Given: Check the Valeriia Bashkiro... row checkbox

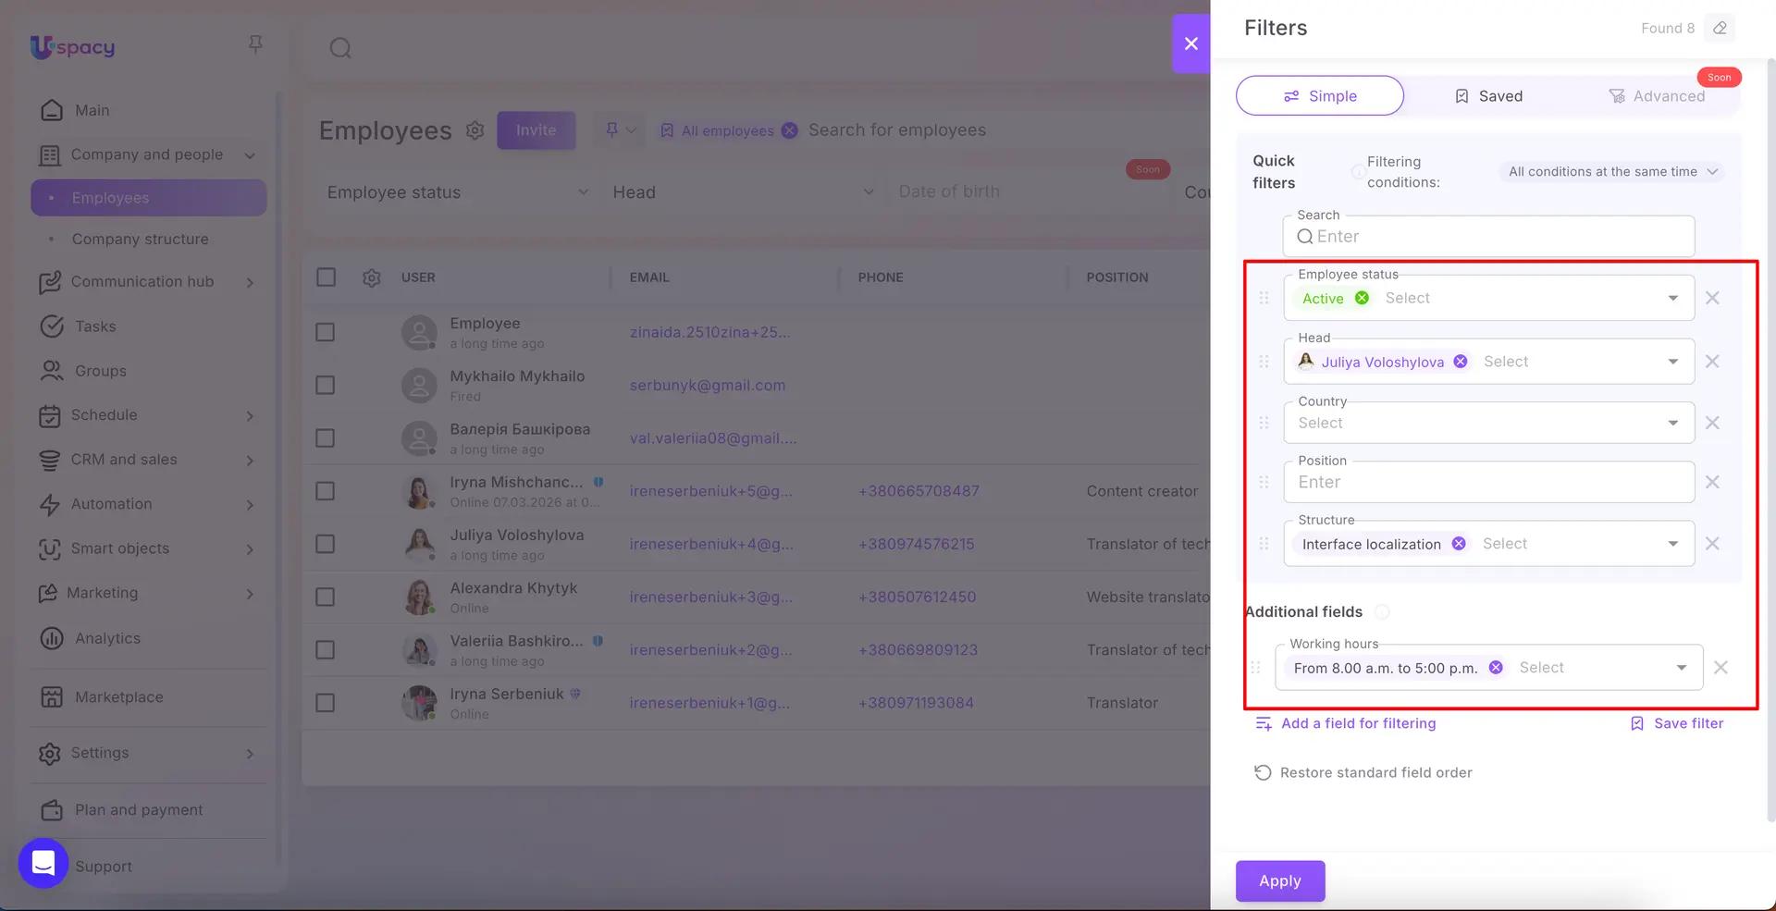Looking at the screenshot, I should pos(325,650).
